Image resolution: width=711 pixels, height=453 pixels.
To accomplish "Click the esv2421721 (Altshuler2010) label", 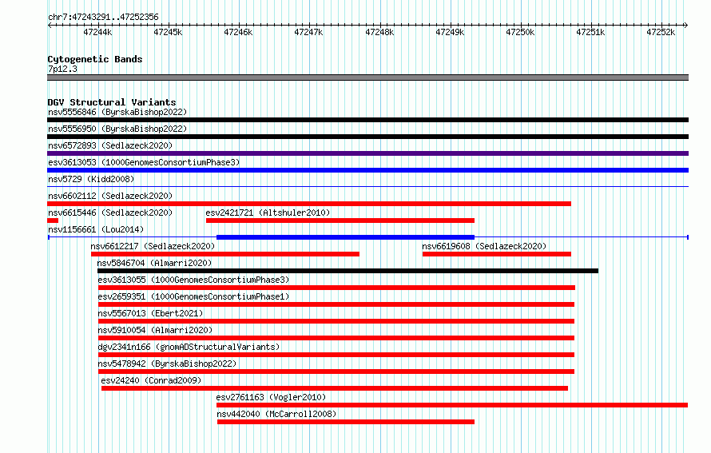I will (268, 213).
